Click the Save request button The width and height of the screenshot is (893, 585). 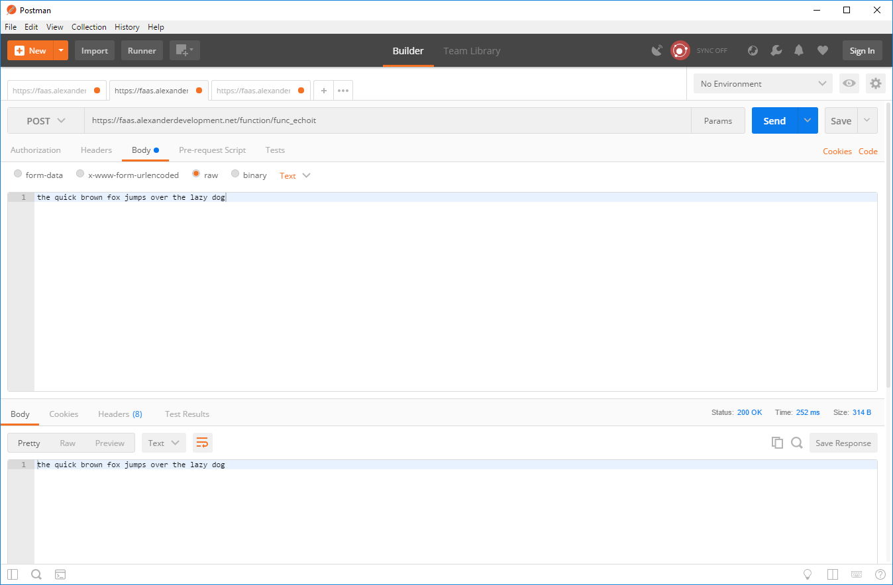point(841,120)
